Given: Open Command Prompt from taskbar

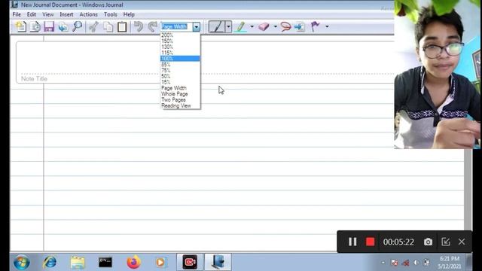Looking at the screenshot, I should (x=105, y=263).
